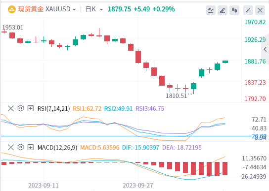269x191 pixels.
Task: Click the current price 1879.75
Action: click(x=119, y=9)
